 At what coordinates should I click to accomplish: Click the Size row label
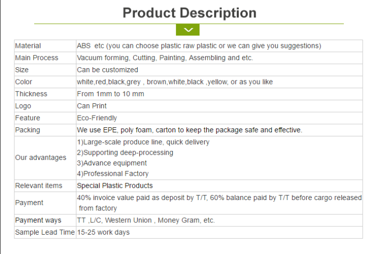coord(22,70)
